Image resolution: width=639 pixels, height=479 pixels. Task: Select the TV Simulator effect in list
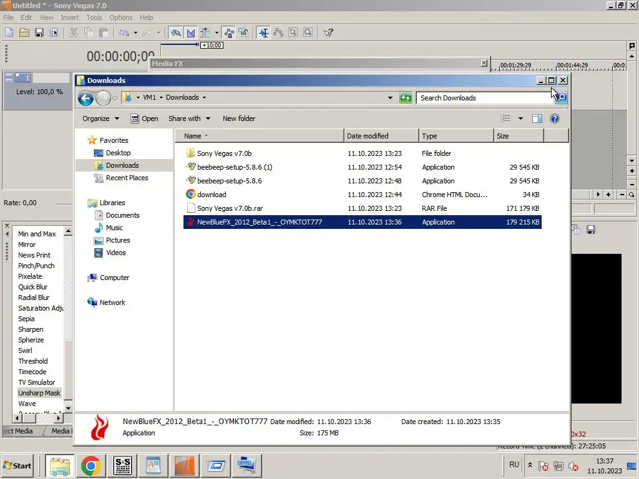37,382
